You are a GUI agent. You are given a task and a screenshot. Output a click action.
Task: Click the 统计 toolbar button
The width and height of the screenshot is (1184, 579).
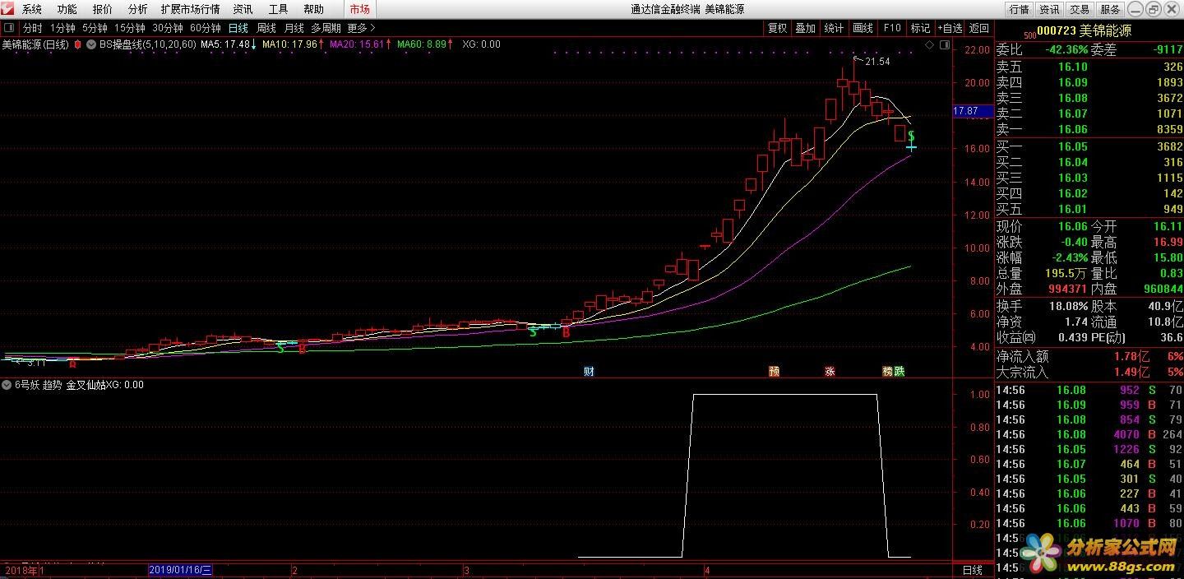834,28
